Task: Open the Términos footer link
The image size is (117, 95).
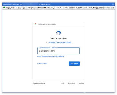Action: pyautogui.click(x=81, y=83)
